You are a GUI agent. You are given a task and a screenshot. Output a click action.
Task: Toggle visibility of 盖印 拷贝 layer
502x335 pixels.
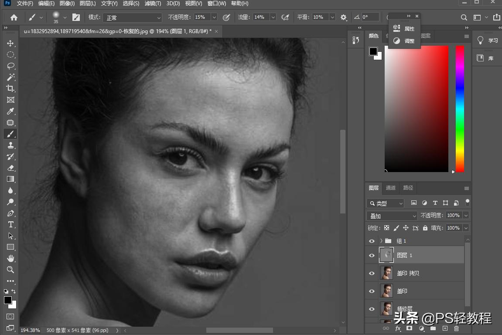coord(372,274)
